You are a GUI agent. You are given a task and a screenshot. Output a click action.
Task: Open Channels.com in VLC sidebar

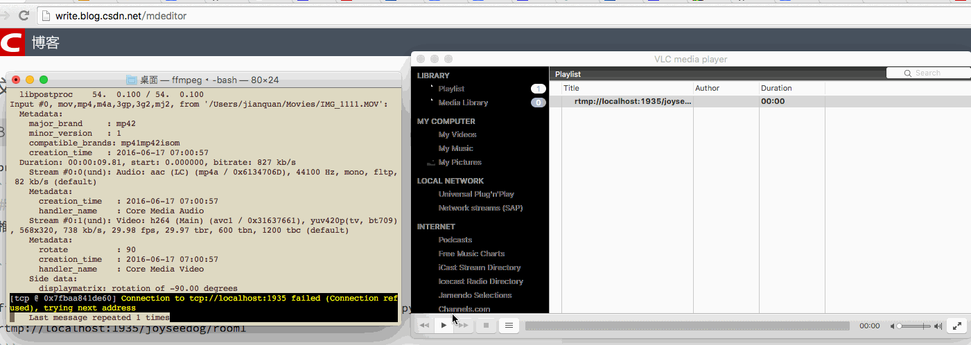464,309
